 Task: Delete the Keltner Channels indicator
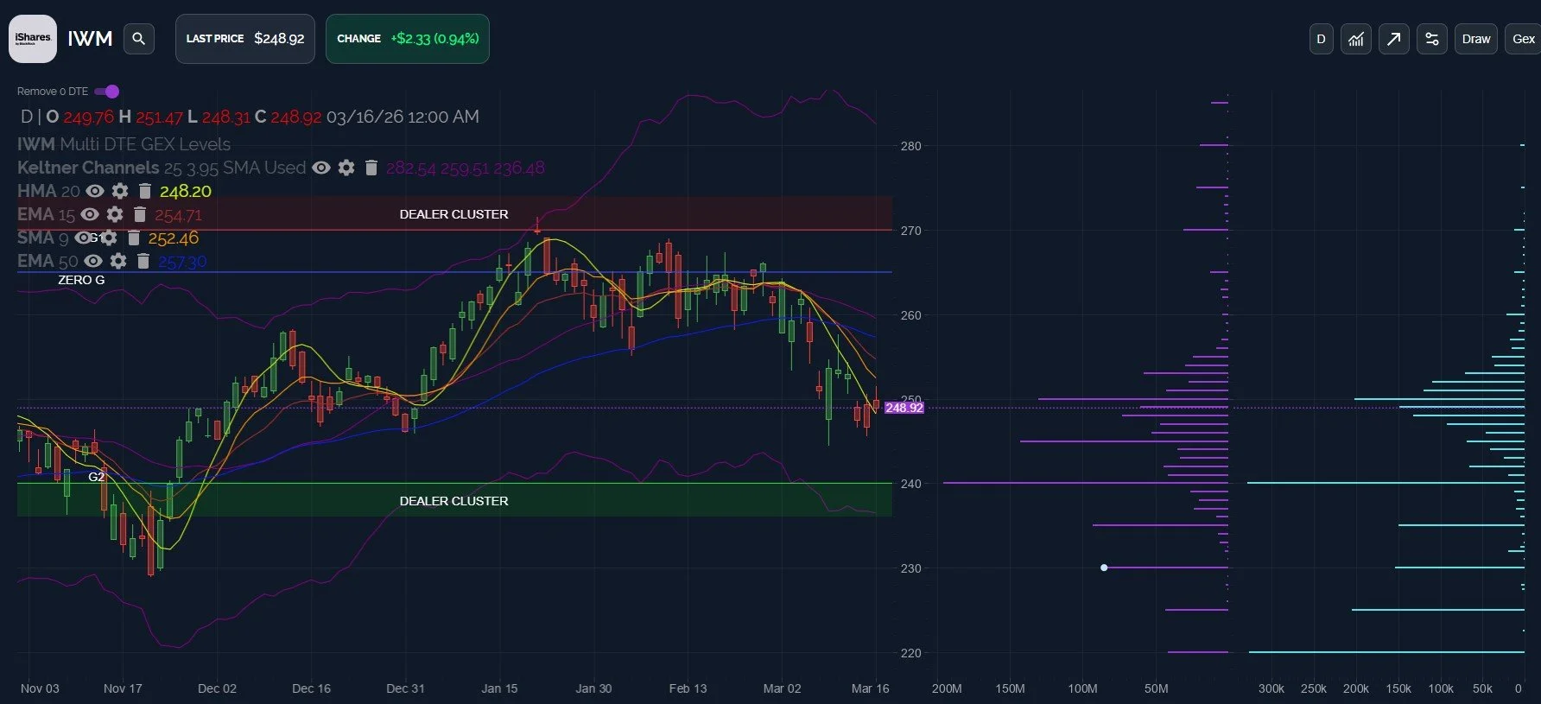(371, 168)
